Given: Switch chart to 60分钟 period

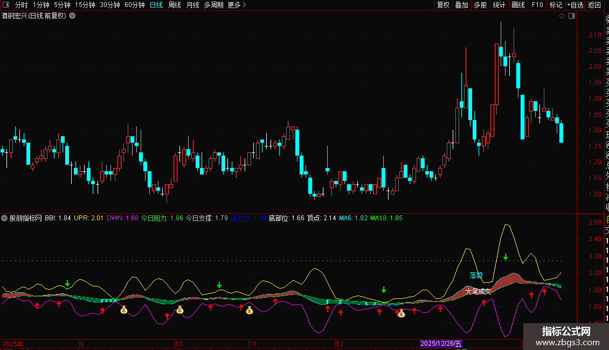Looking at the screenshot, I should 134,5.
